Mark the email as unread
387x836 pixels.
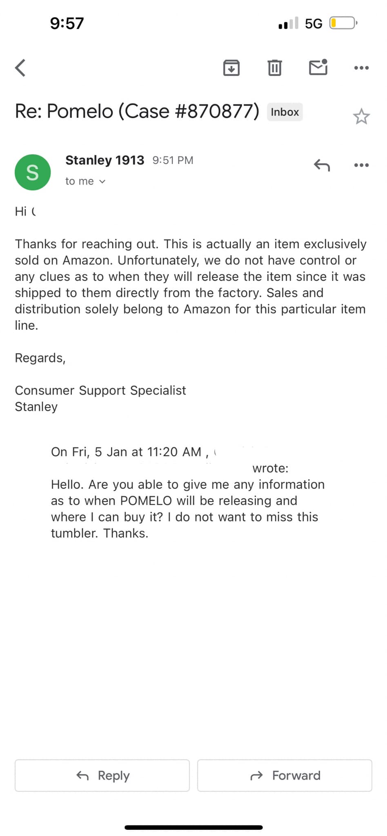tap(318, 67)
